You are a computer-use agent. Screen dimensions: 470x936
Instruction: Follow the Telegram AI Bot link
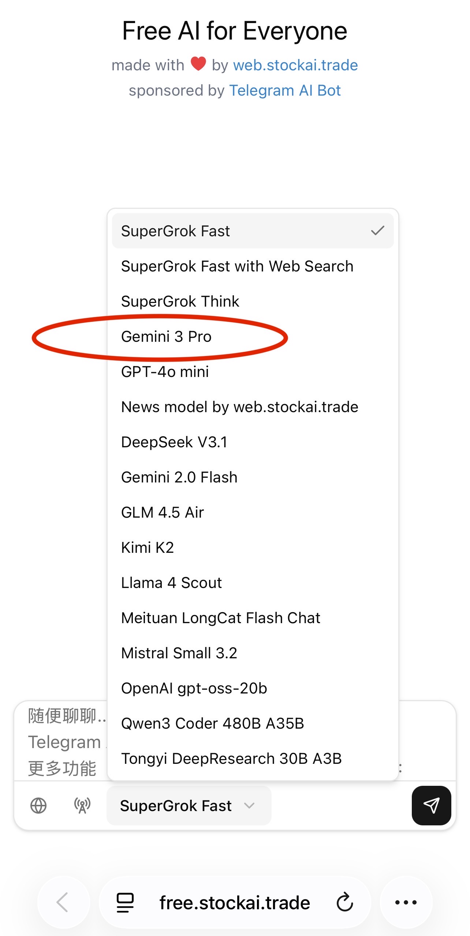point(285,90)
